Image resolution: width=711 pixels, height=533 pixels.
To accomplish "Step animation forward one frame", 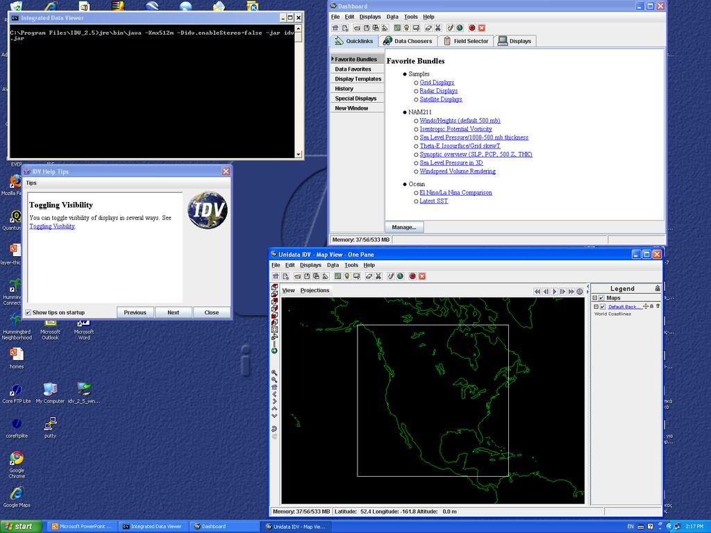I will (562, 291).
